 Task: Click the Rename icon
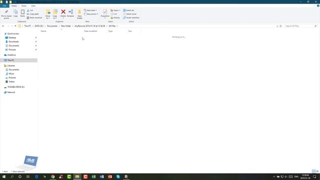click(x=70, y=12)
